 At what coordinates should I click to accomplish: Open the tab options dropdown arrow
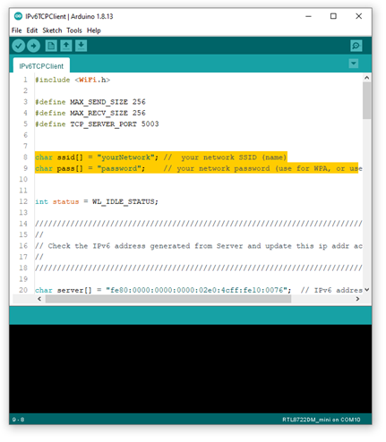click(x=354, y=64)
